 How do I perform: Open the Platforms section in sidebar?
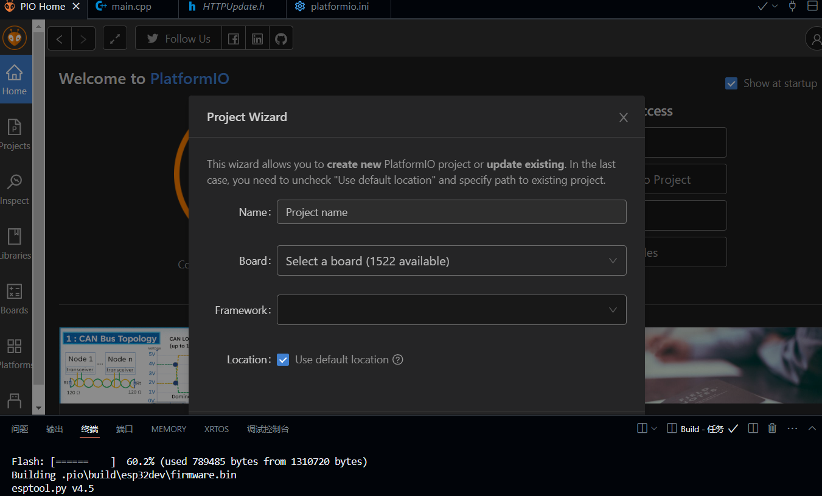(x=15, y=353)
